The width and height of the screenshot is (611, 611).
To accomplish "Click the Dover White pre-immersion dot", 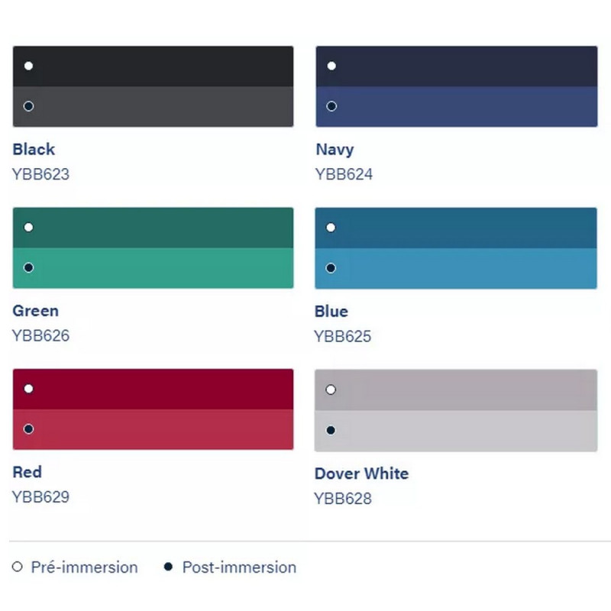I will (331, 390).
